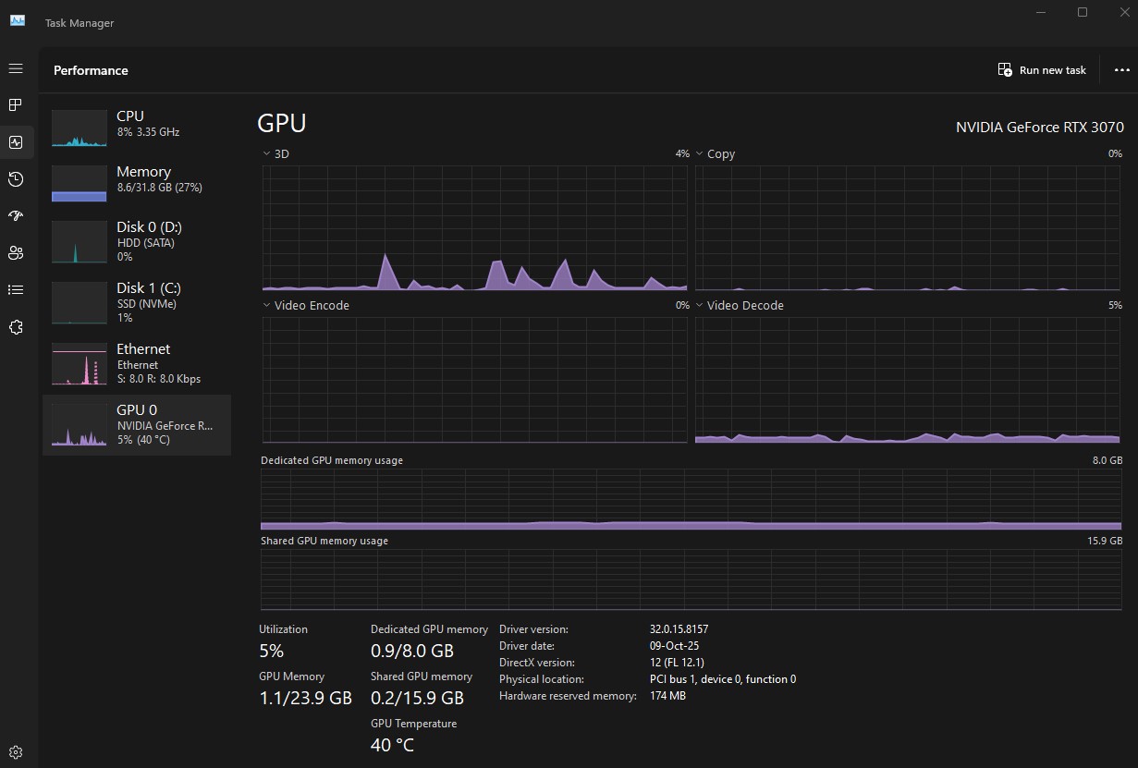
Task: Open the App history page icon
Action: (16, 179)
